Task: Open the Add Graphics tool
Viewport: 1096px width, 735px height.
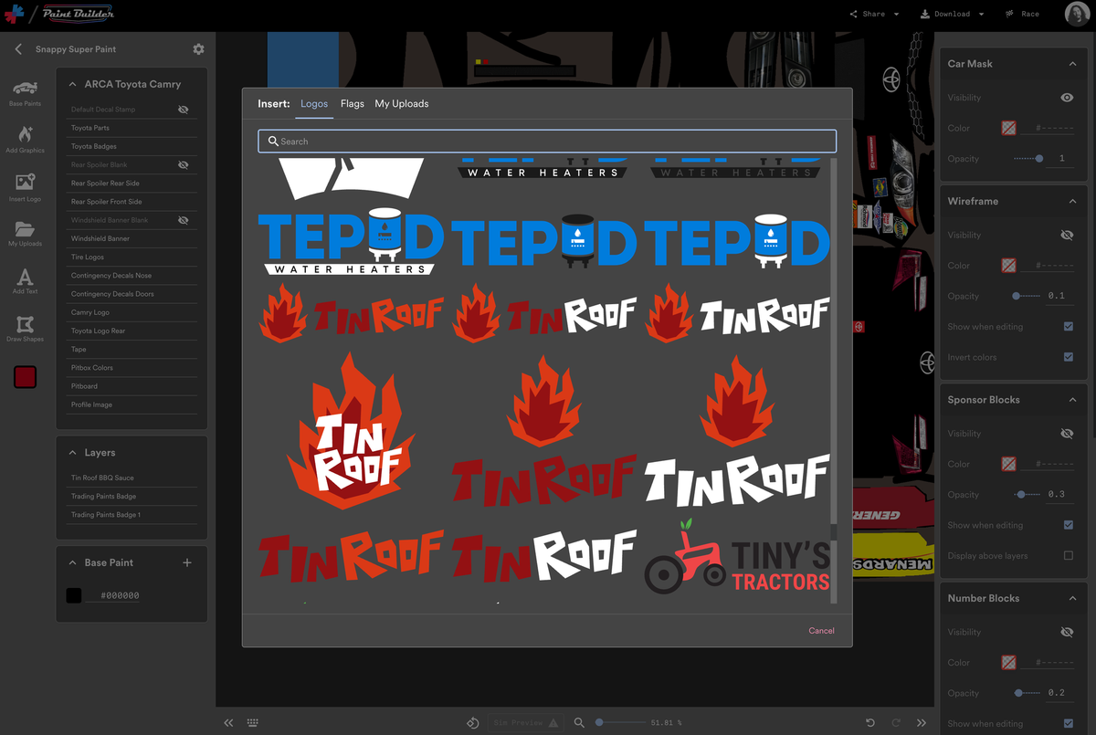Action: (x=25, y=139)
